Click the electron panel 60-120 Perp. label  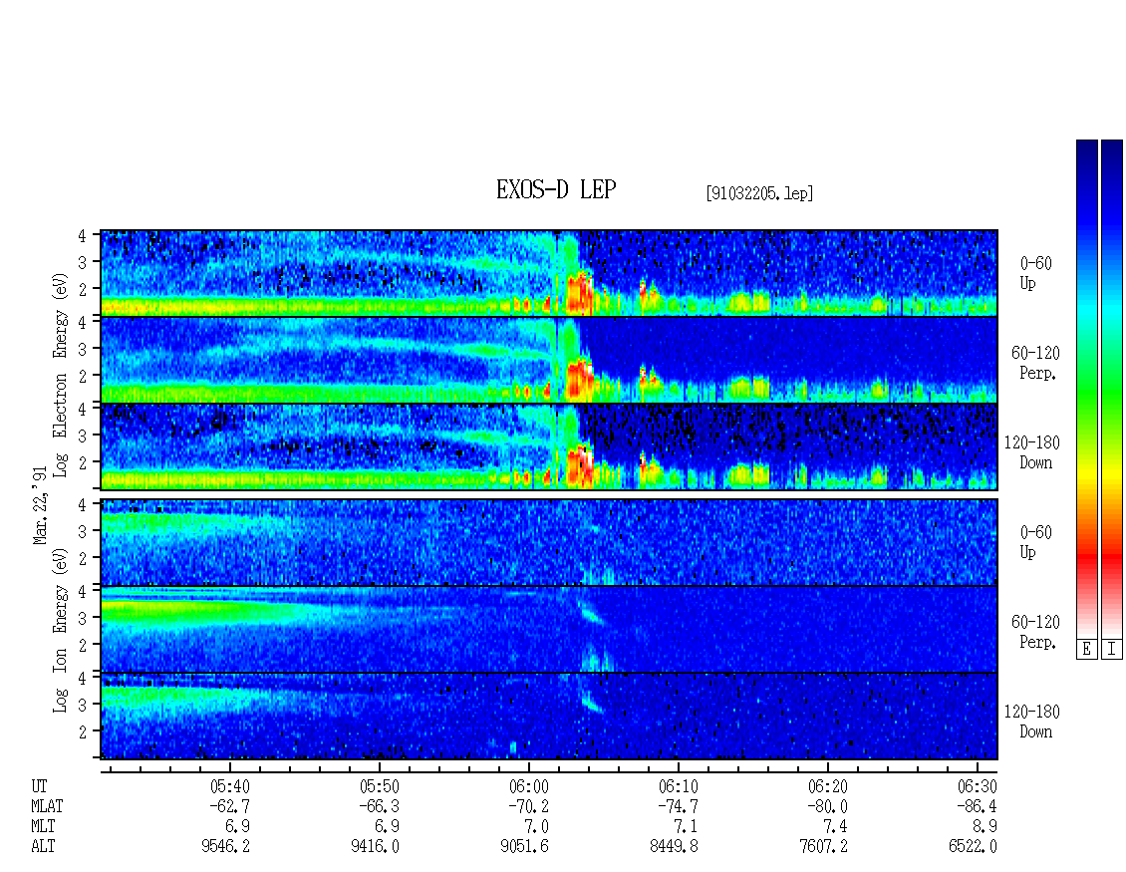[1034, 363]
